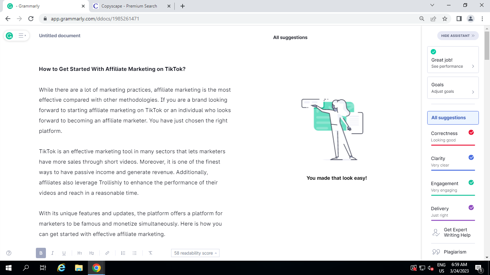This screenshot has height=275, width=490.
Task: Open File Explorer from the taskbar
Action: point(79,268)
